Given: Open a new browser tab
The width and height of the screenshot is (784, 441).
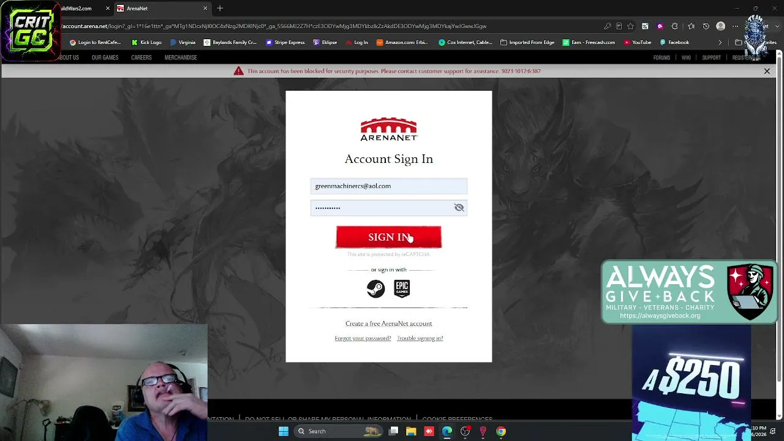Looking at the screenshot, I should pos(220,9).
